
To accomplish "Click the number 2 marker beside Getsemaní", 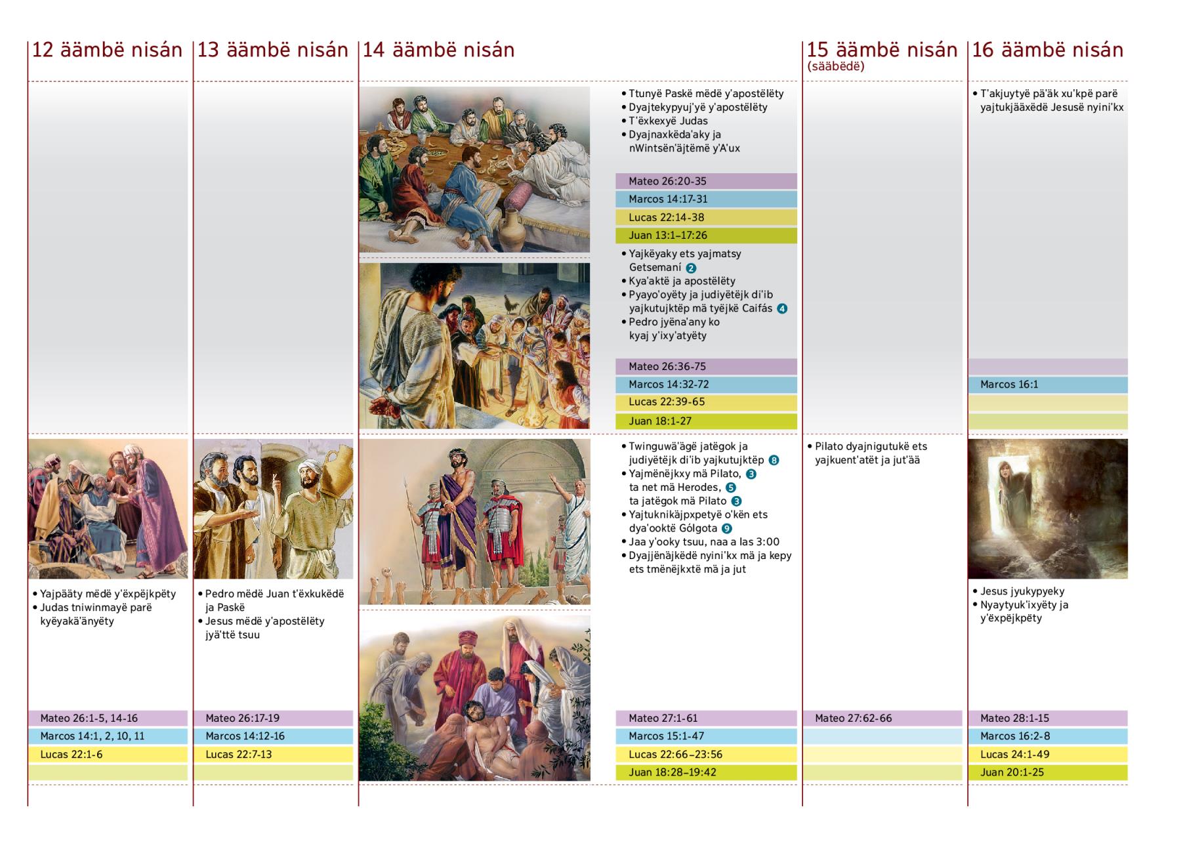I will [691, 268].
